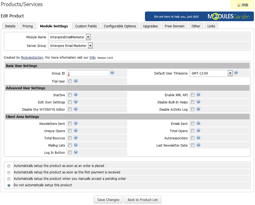This screenshot has height=205, width=255.
Task: Click the Disable Activity Log help icon
Action: click(x=198, y=109)
